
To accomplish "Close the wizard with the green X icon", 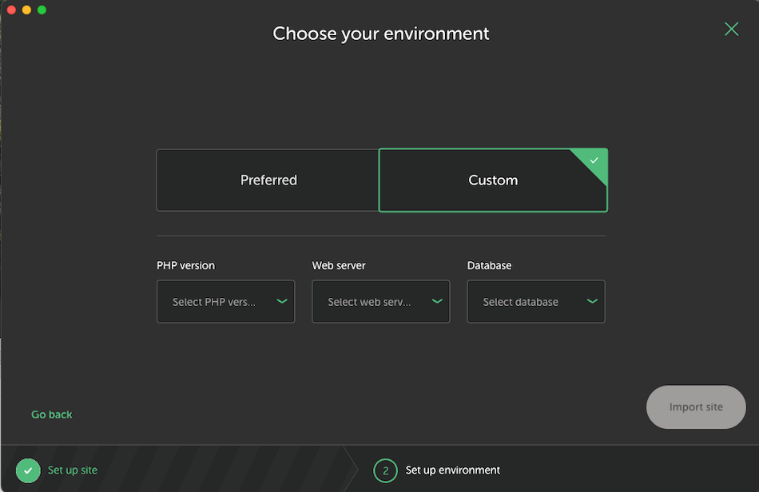I will 731,30.
